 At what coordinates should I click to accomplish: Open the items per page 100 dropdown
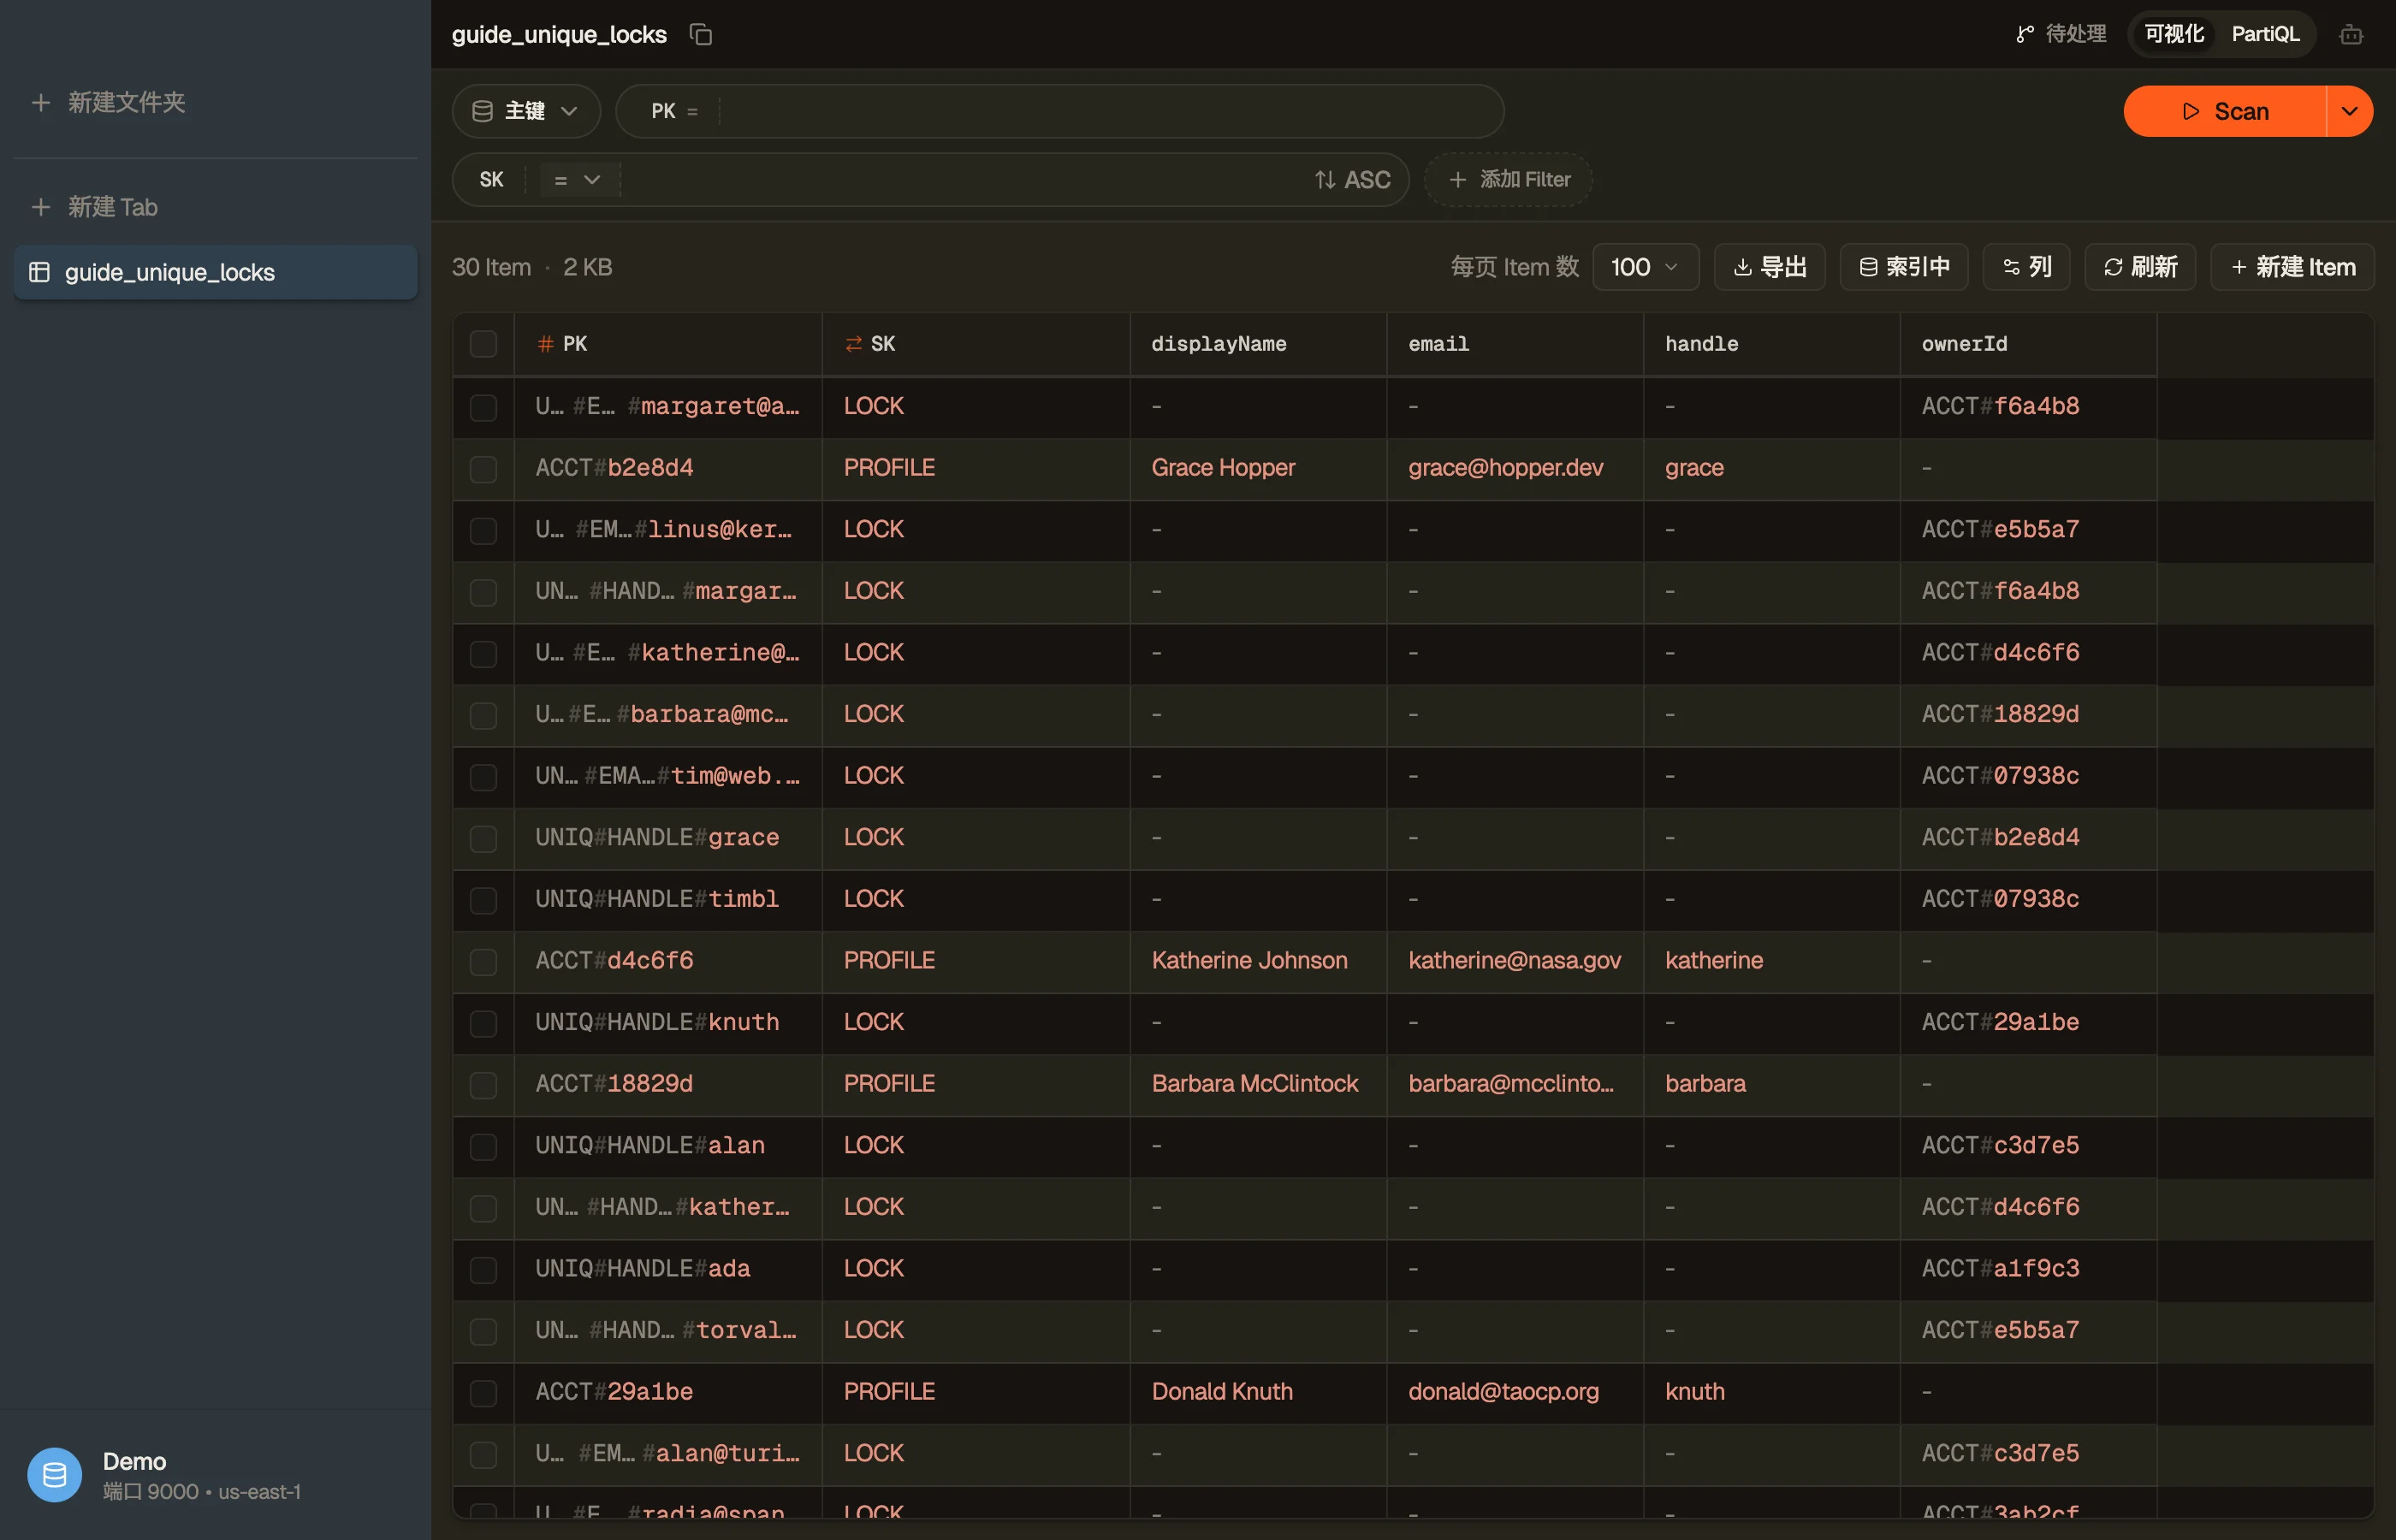[x=1645, y=267]
